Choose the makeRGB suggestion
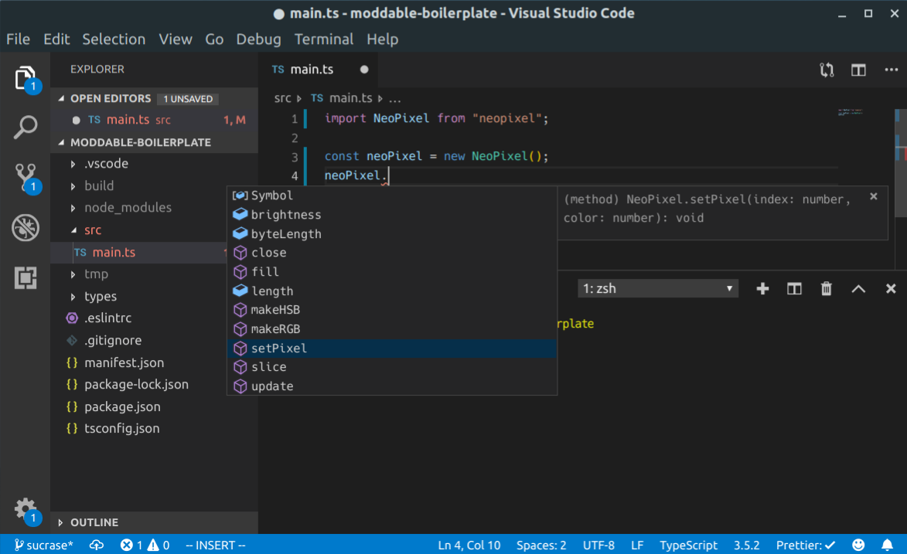 [x=392, y=329]
